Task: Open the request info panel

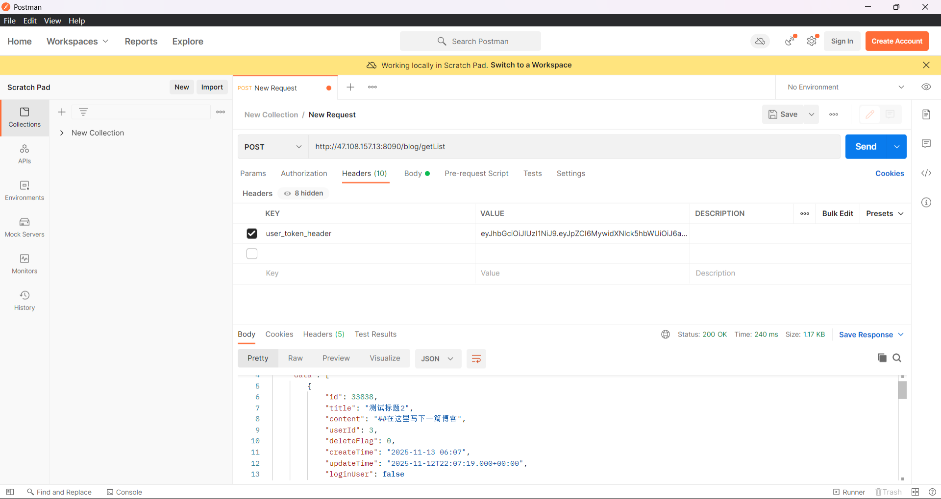Action: pyautogui.click(x=926, y=203)
